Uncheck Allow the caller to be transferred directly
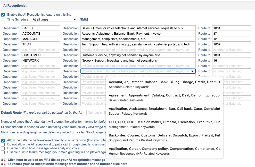 [x=3, y=141]
